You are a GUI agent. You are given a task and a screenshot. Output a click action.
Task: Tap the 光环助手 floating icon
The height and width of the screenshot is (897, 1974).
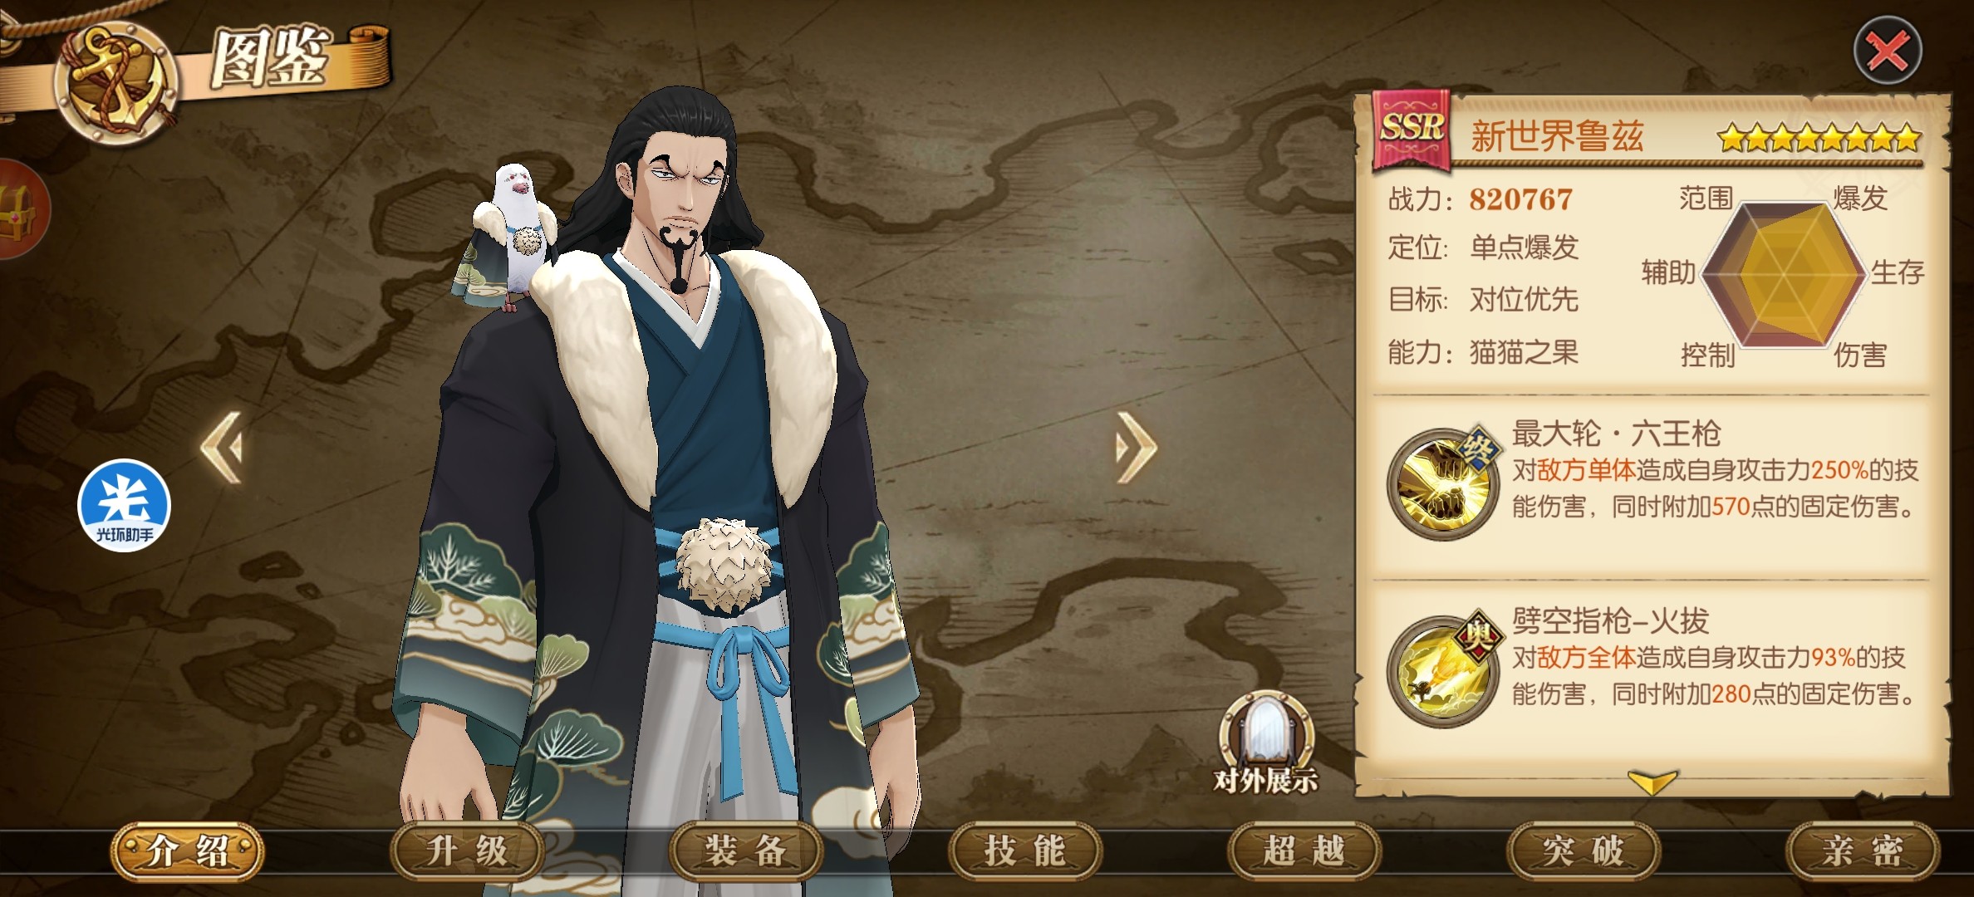pyautogui.click(x=124, y=505)
